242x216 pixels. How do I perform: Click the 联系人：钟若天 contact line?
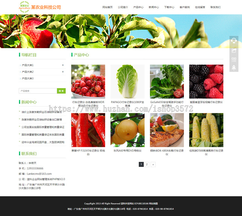(x=27, y=163)
